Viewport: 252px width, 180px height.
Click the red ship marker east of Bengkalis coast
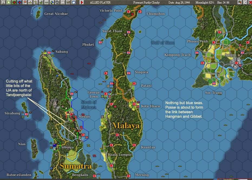click(x=94, y=156)
